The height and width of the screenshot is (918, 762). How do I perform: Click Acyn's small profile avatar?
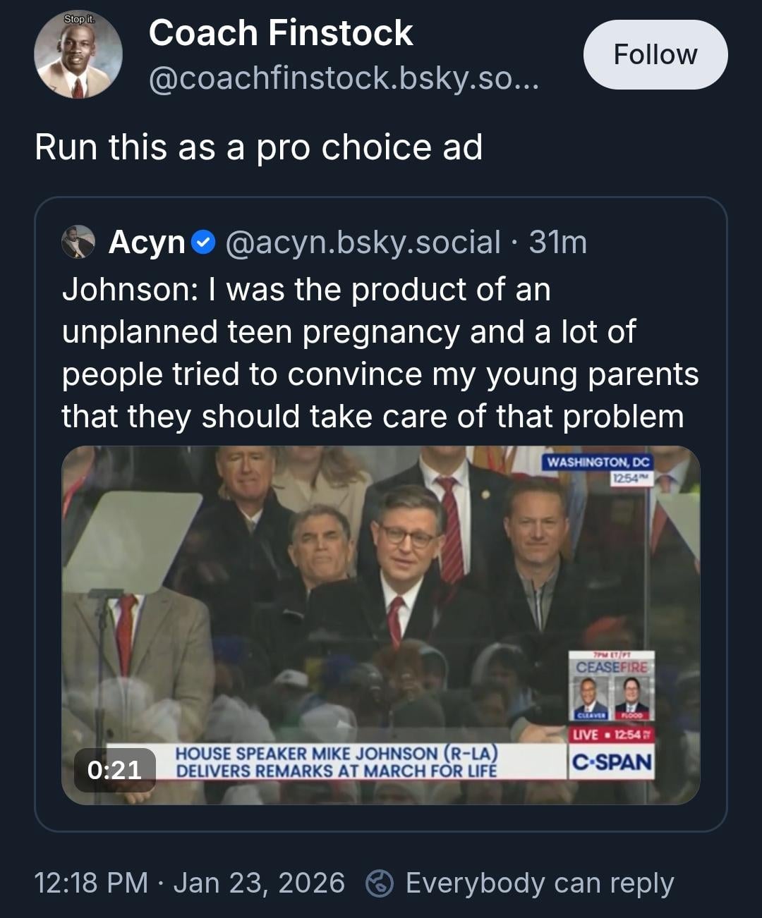coord(78,242)
